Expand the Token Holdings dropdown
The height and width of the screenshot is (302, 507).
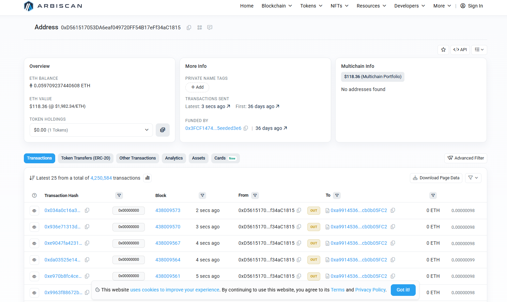click(91, 130)
